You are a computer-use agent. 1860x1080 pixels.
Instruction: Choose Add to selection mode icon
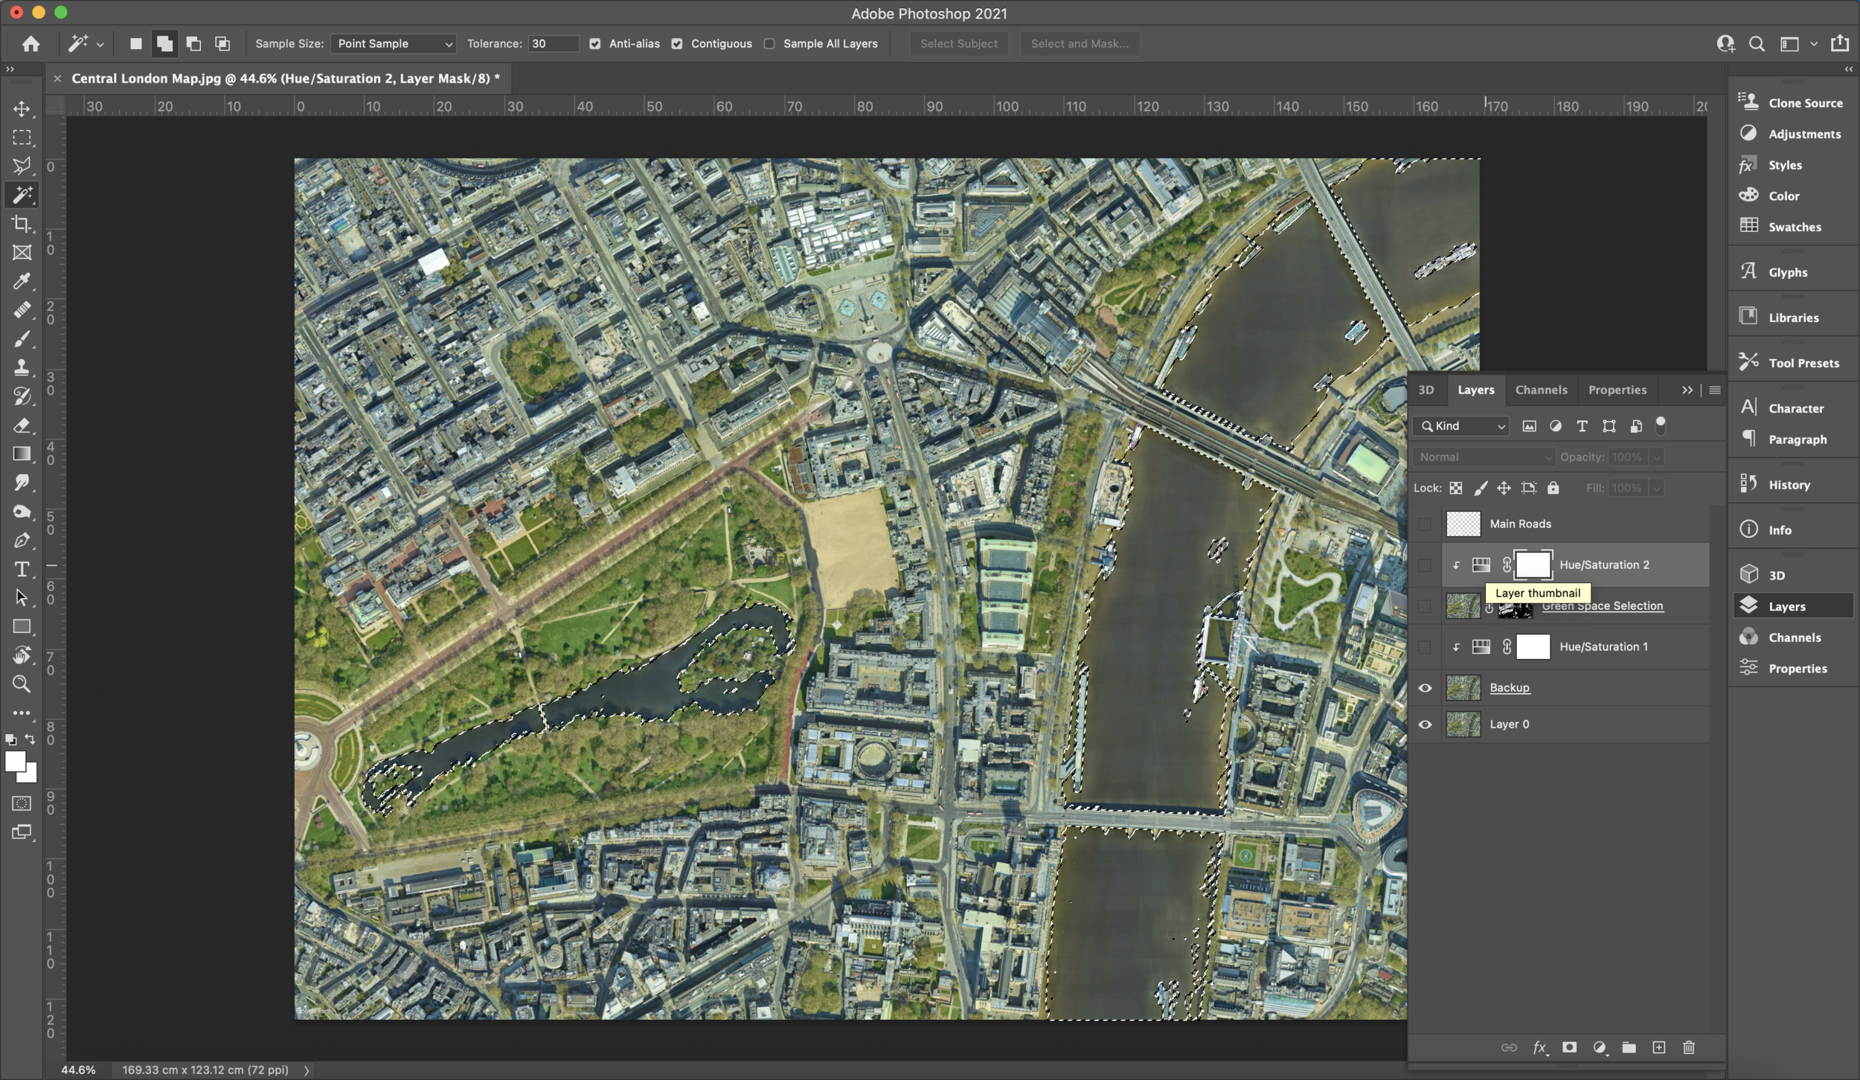(164, 44)
